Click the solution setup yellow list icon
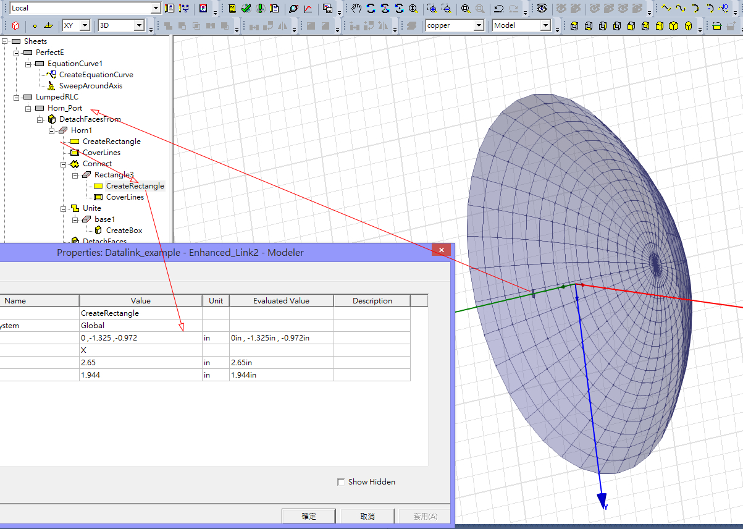Screen dimensions: 743x529 tap(232, 9)
